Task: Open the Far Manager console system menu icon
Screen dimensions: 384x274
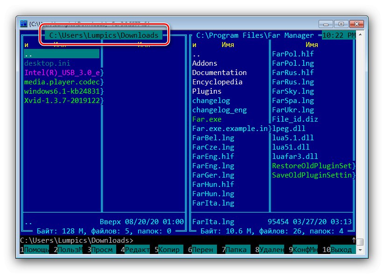Action: [23, 22]
